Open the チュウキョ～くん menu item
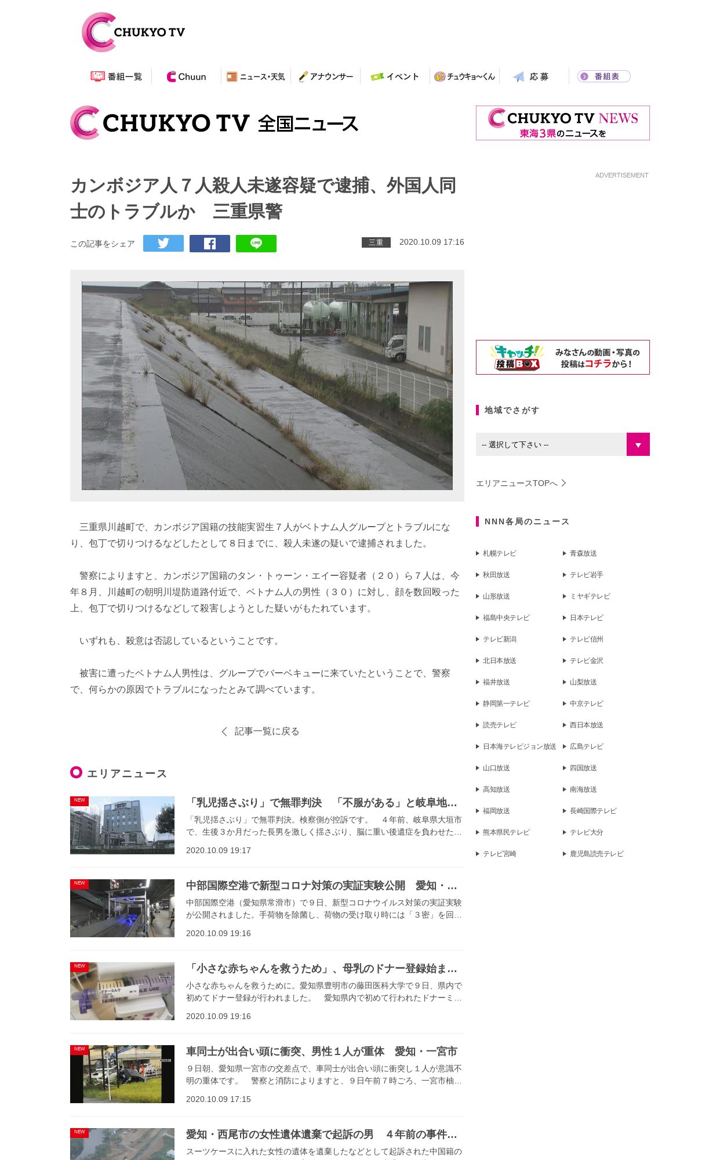 pos(464,77)
